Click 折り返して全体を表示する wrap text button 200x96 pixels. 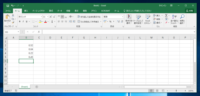(x=89, y=17)
